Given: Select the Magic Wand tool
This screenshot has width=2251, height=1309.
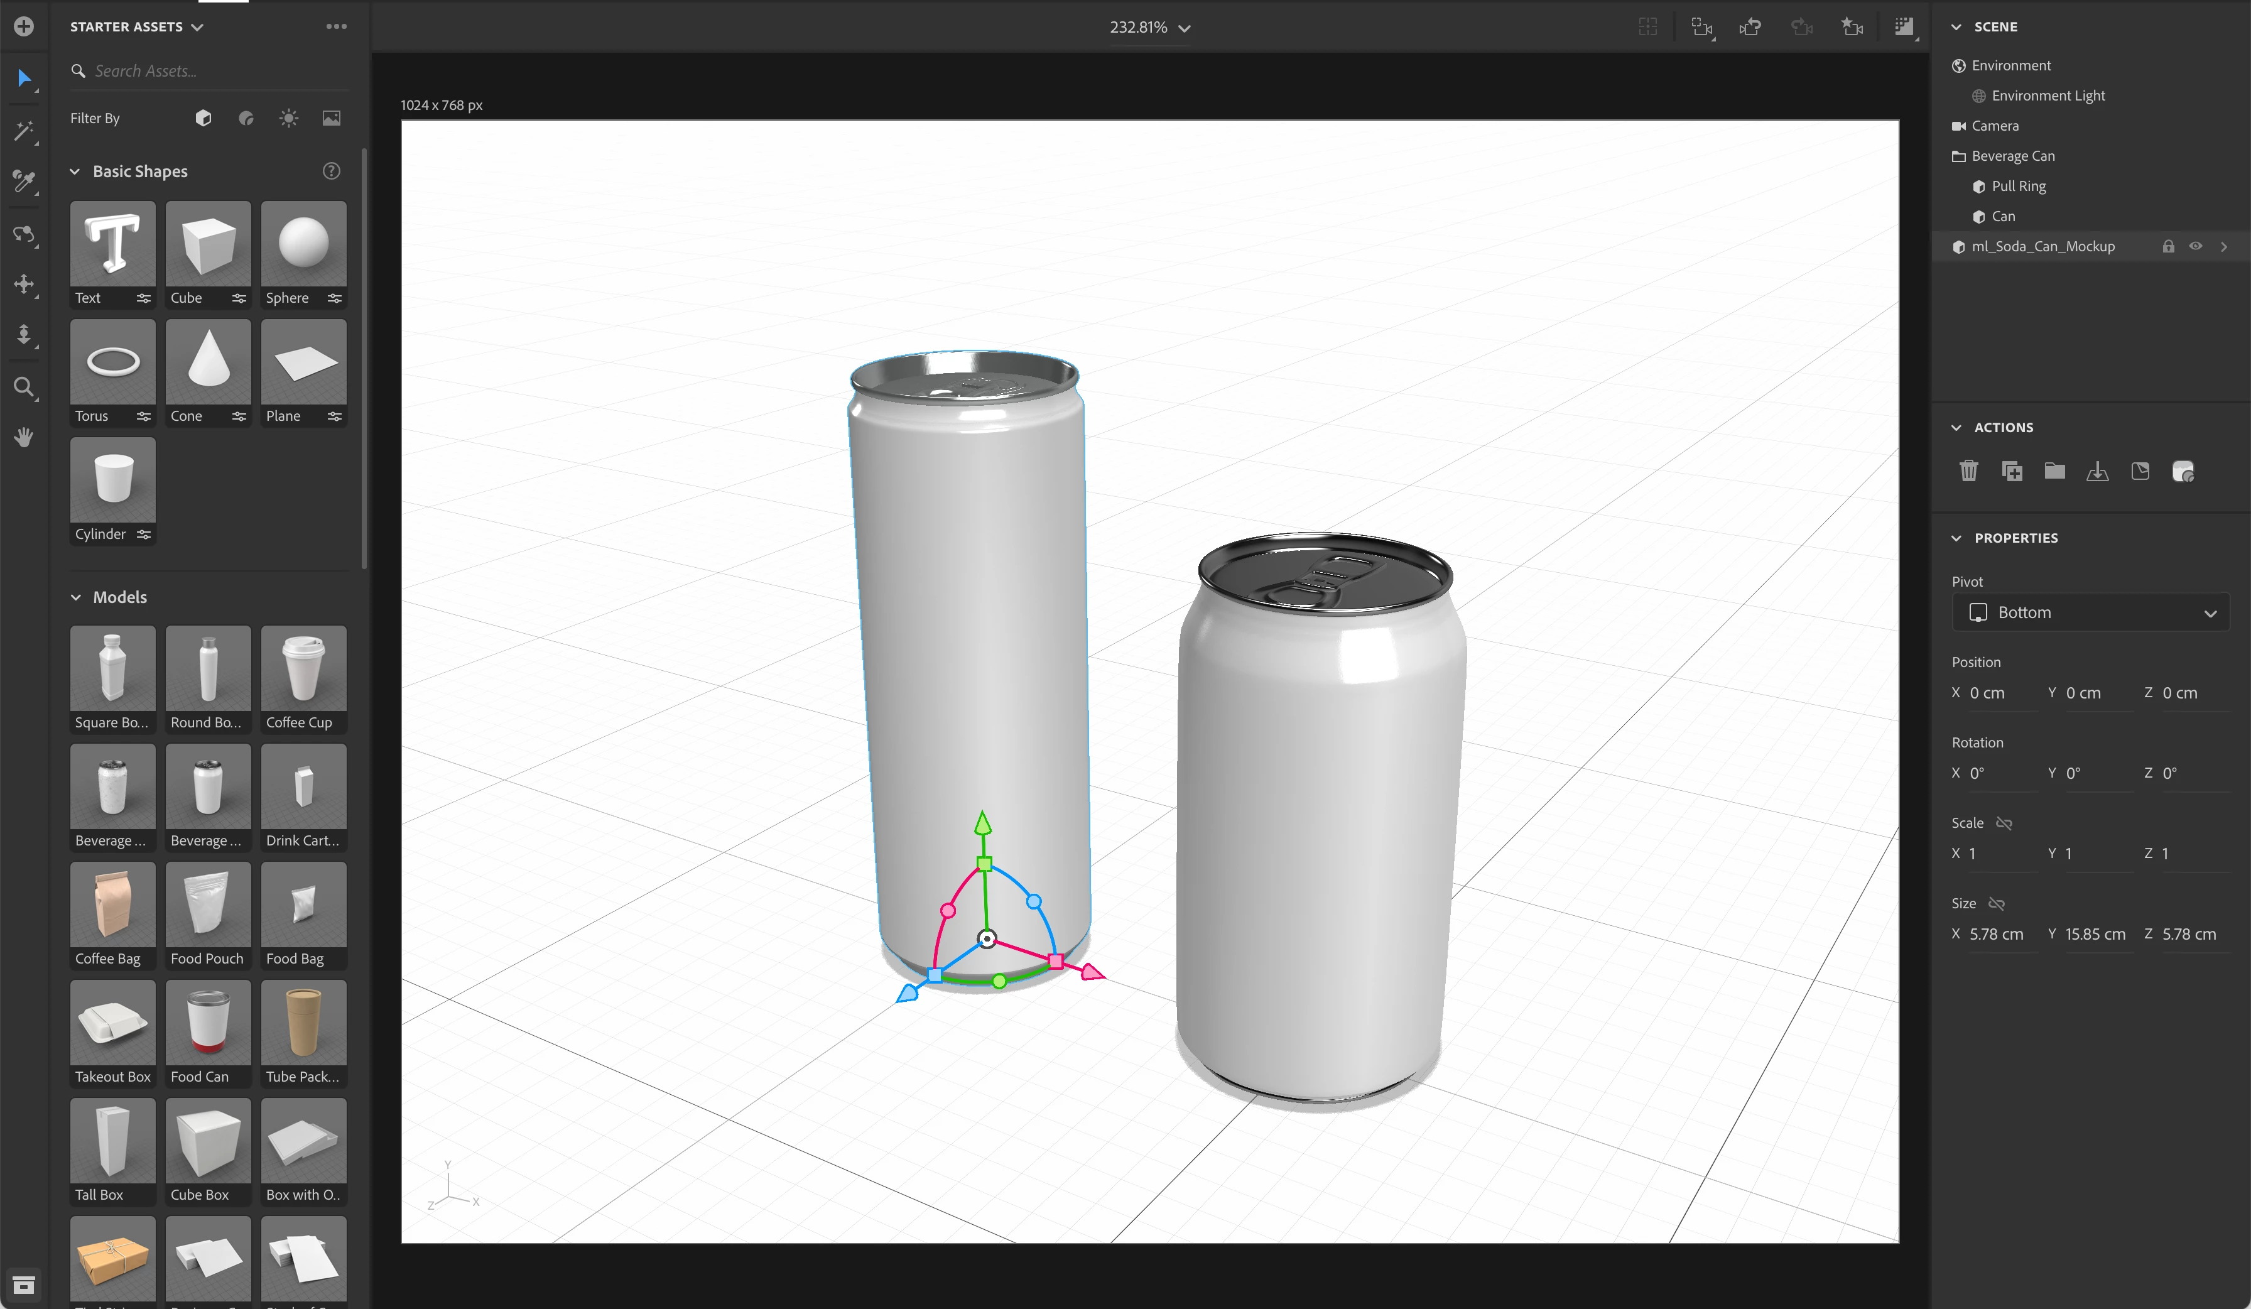Looking at the screenshot, I should [24, 131].
